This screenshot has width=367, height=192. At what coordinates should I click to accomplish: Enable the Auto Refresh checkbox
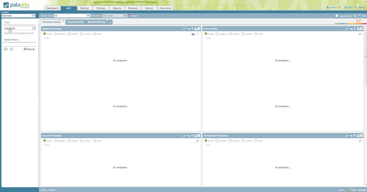(x=337, y=16)
